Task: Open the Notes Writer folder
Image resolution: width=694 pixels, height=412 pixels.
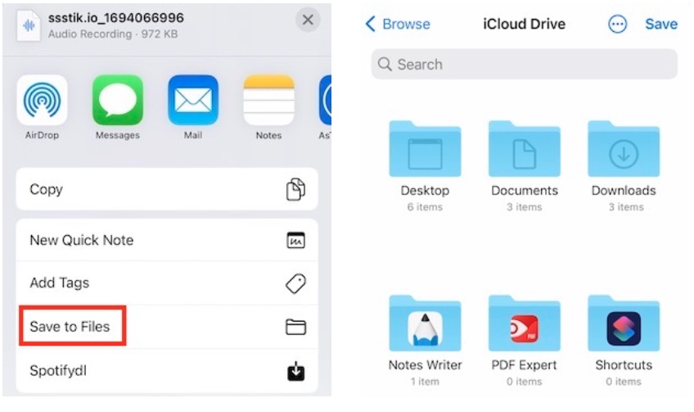Action: [425, 325]
